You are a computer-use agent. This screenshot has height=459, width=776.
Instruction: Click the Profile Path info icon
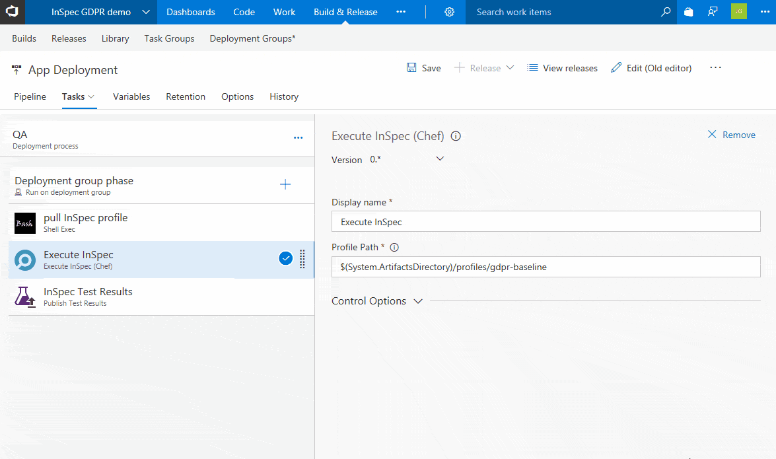pyautogui.click(x=394, y=248)
